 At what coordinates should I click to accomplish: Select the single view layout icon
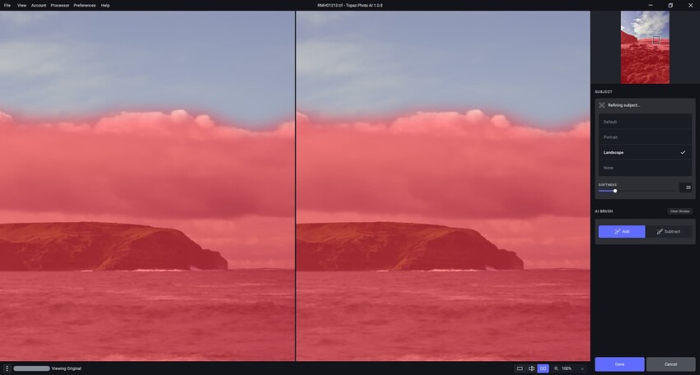click(520, 368)
